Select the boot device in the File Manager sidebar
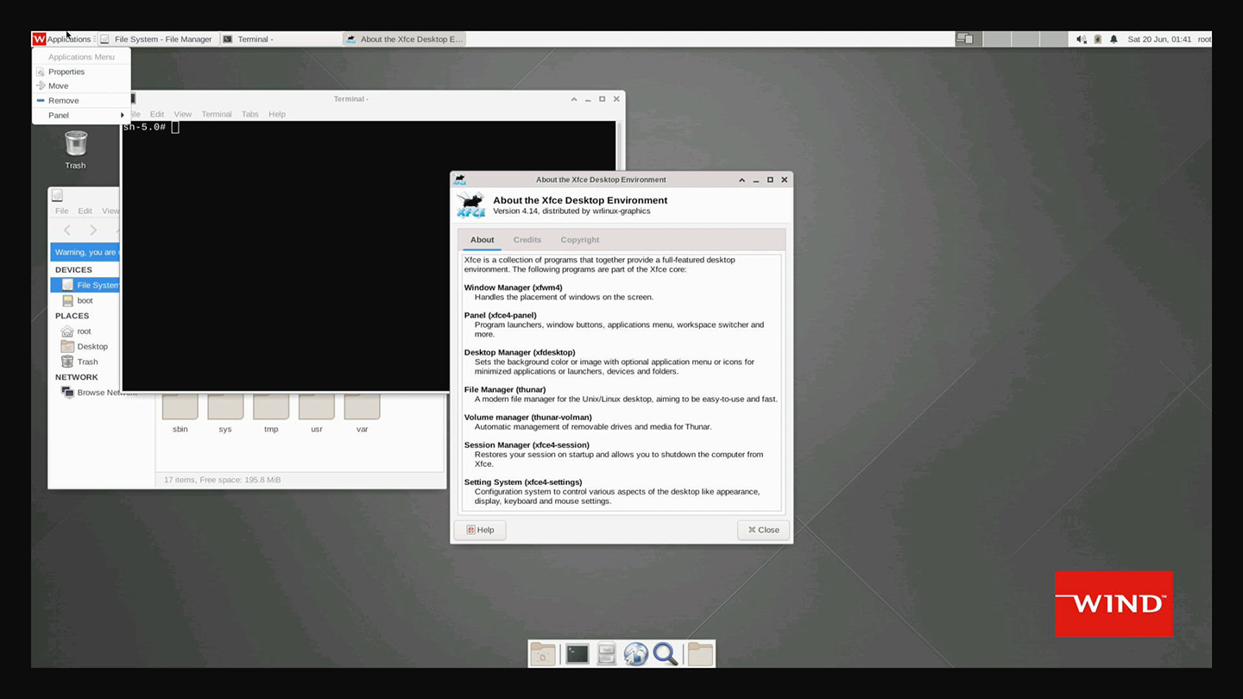Screen dimensions: 1243x699 point(85,300)
